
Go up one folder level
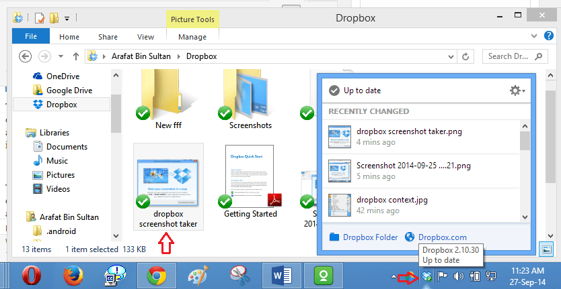click(x=76, y=56)
